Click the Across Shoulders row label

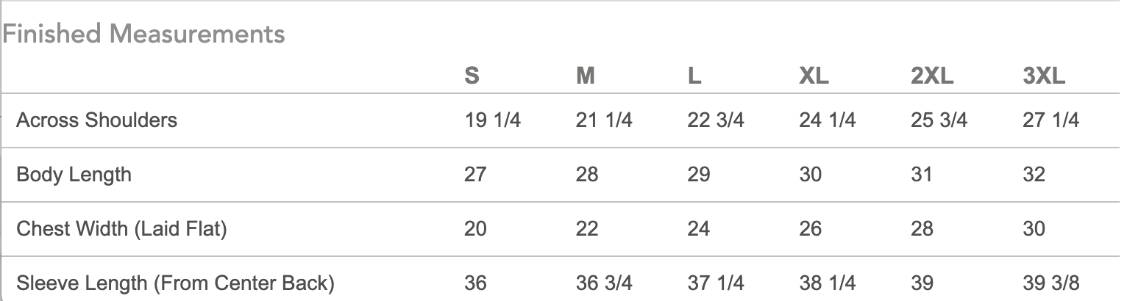coord(97,120)
